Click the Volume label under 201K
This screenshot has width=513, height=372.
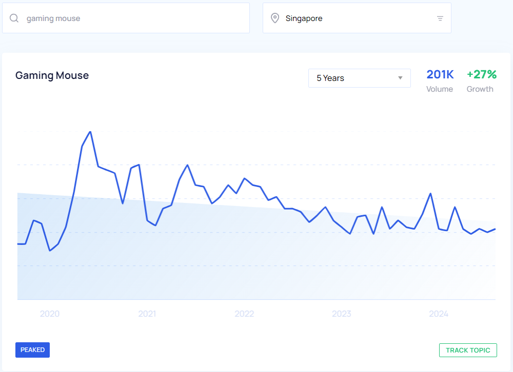[x=440, y=89]
